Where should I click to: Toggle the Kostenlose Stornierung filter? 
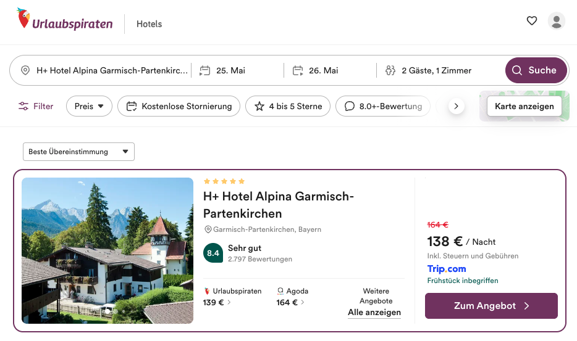(179, 106)
